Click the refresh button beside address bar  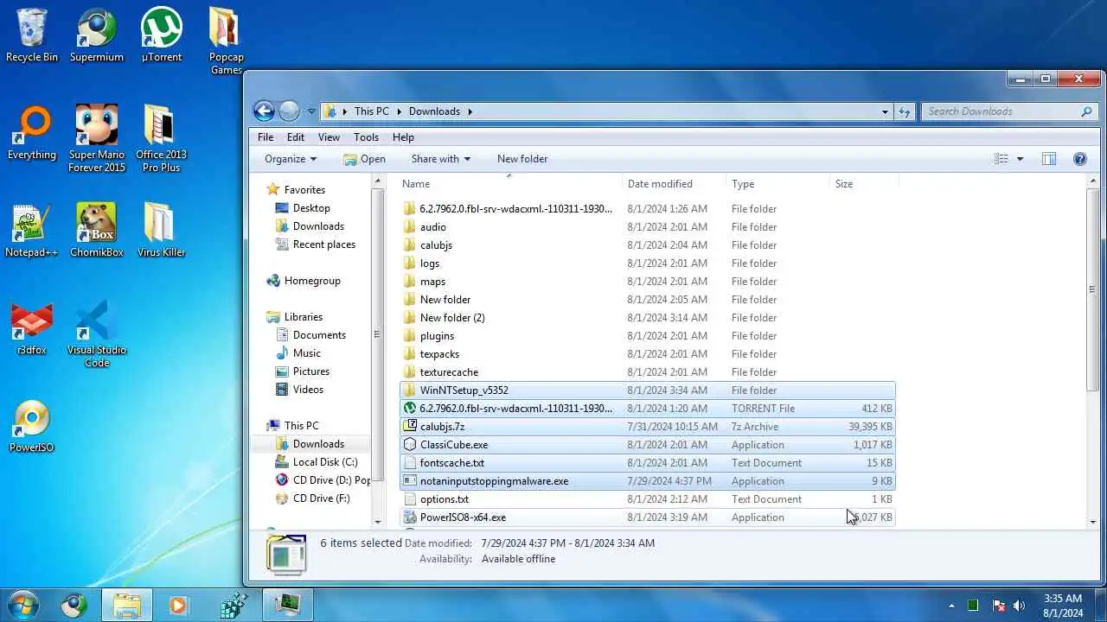(x=905, y=111)
